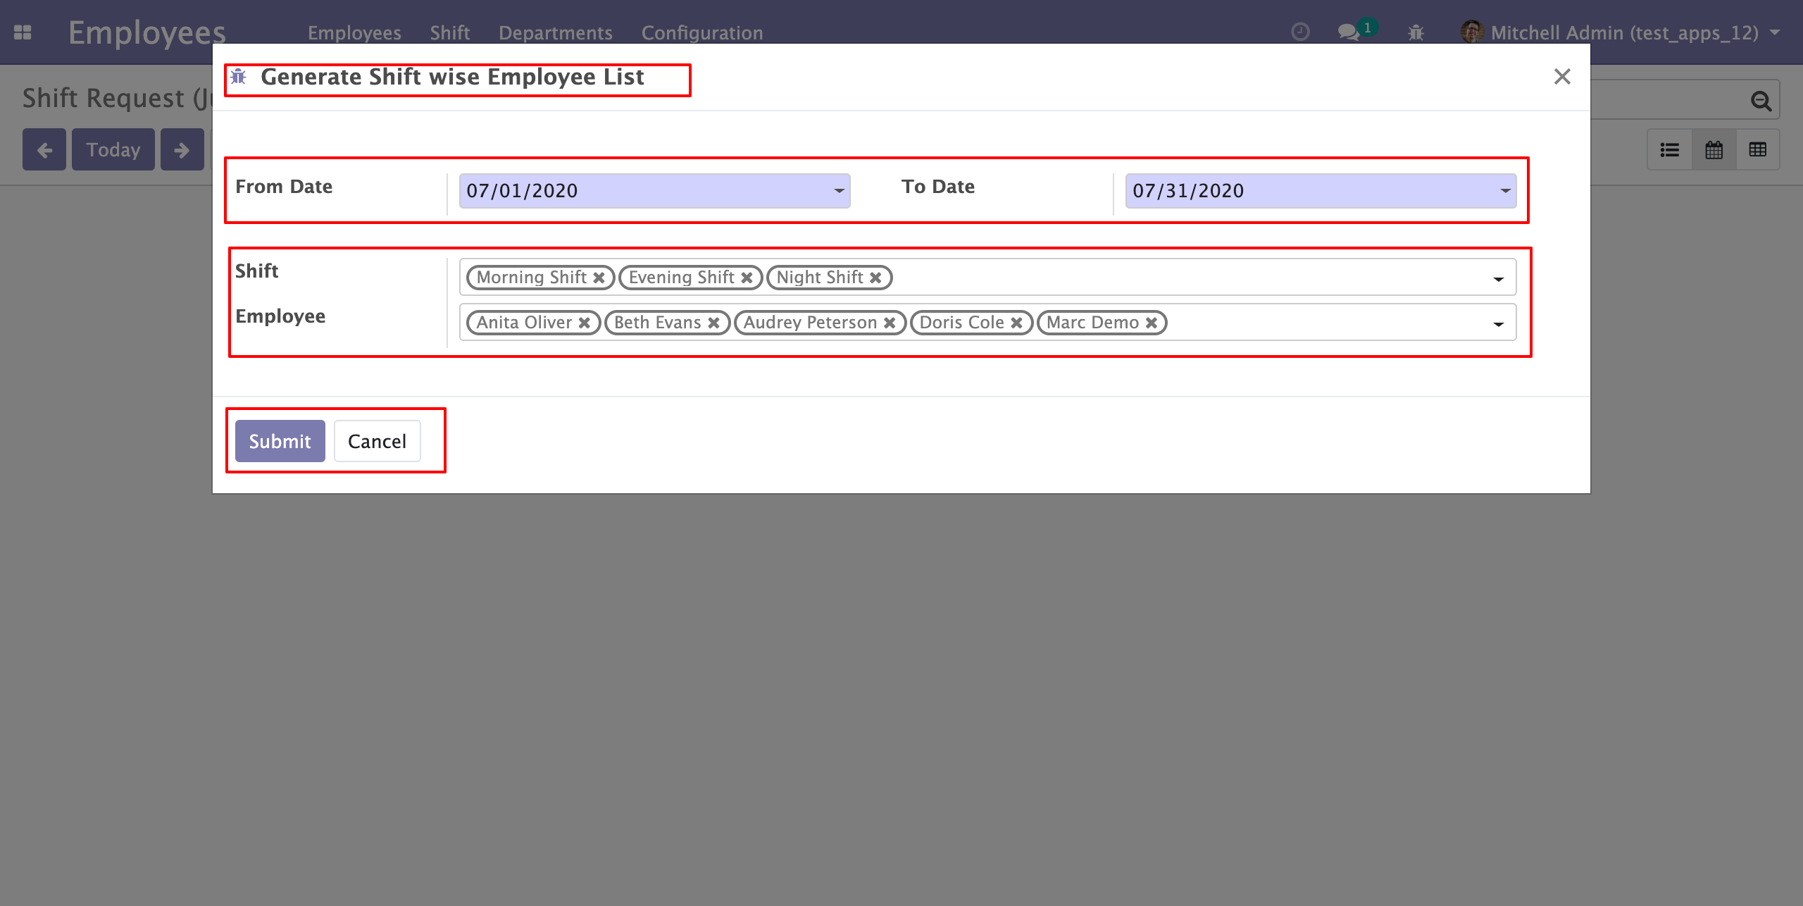
Task: Open the Shift menu
Action: [x=450, y=33]
